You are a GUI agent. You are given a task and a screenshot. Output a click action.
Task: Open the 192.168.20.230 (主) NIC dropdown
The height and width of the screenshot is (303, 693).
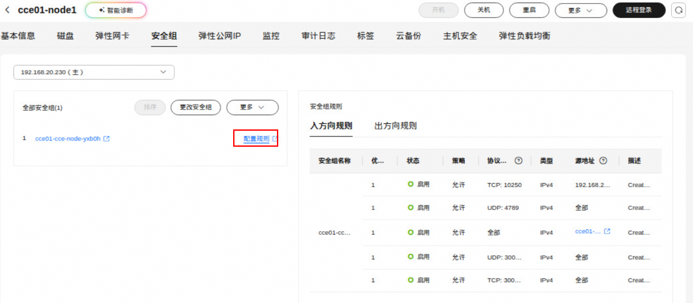tap(94, 72)
